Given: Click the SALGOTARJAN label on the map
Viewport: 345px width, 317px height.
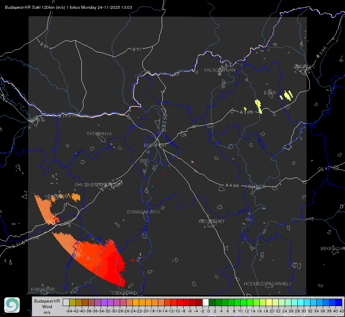Looking at the screenshot, I should (219, 70).
